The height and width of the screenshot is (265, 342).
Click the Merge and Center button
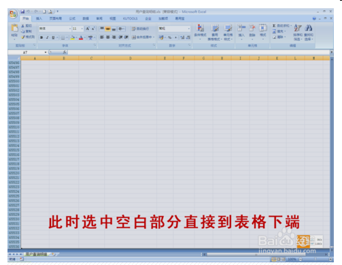tap(143, 37)
